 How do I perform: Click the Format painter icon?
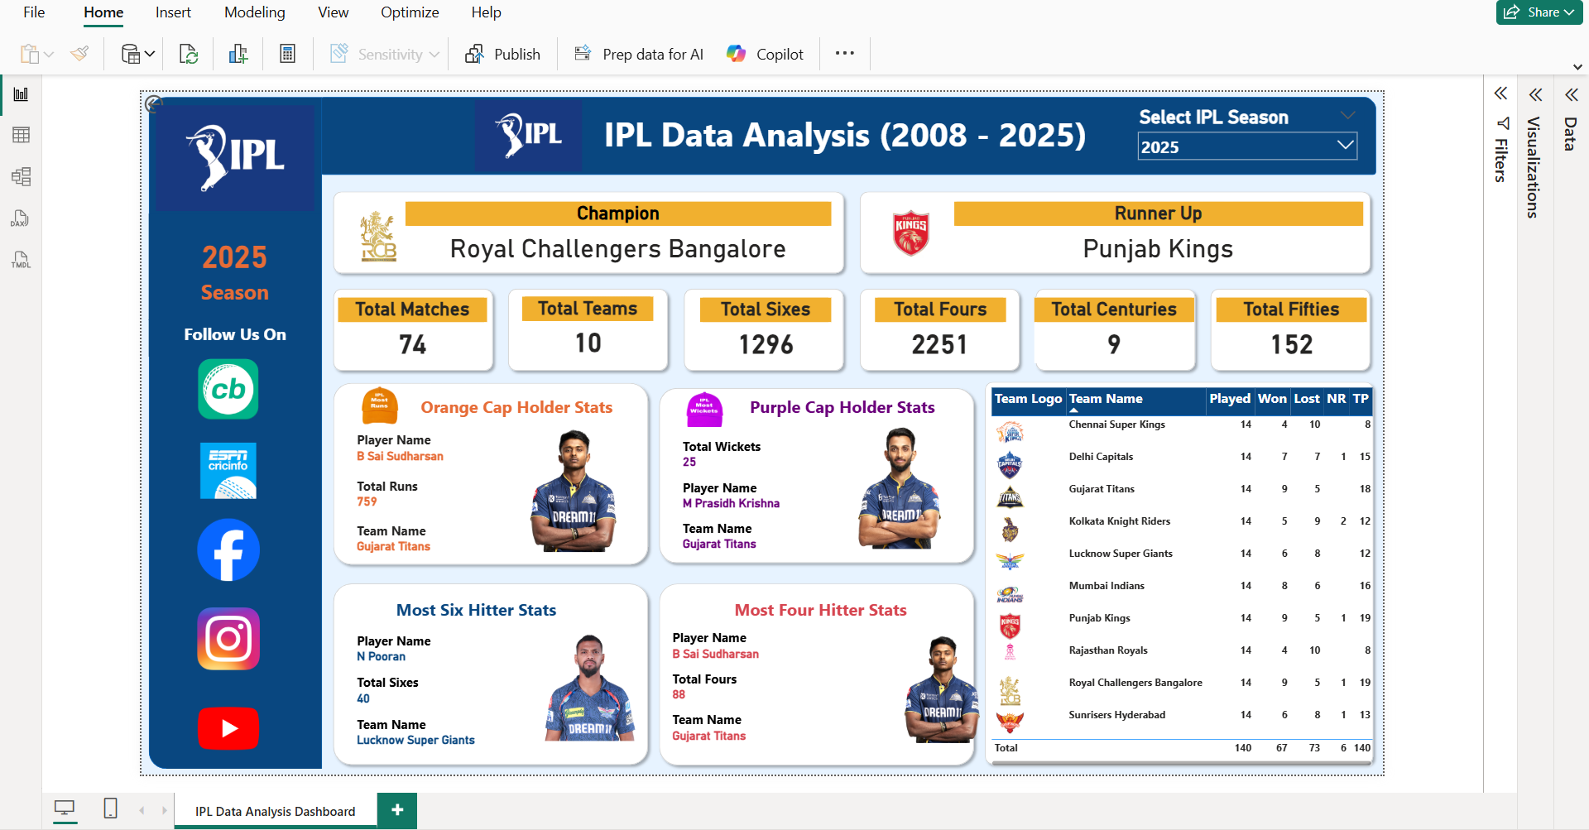(x=79, y=54)
